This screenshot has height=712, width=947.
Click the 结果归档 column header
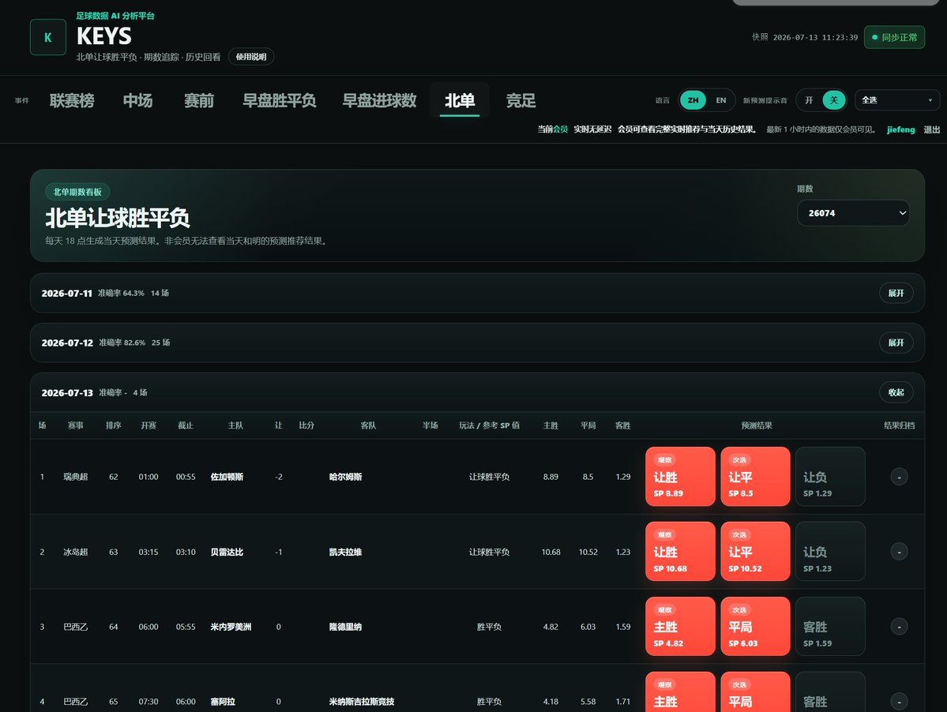[899, 425]
